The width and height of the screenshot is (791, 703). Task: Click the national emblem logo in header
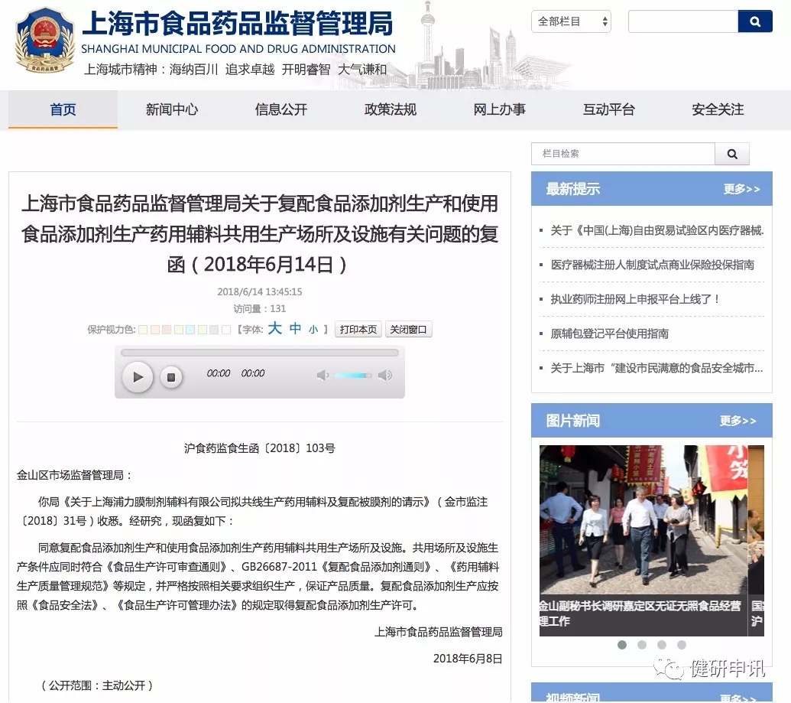point(44,40)
